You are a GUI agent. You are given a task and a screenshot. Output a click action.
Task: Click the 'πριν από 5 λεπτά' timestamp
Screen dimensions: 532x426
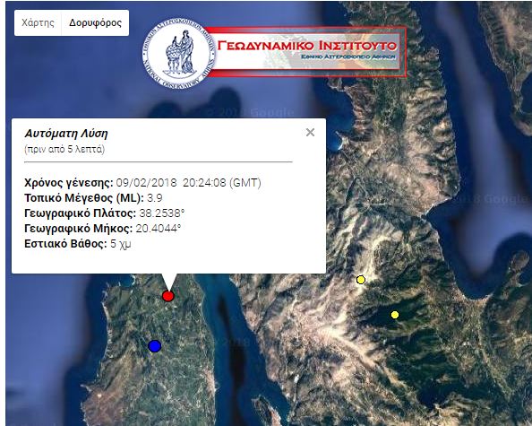[x=64, y=149]
